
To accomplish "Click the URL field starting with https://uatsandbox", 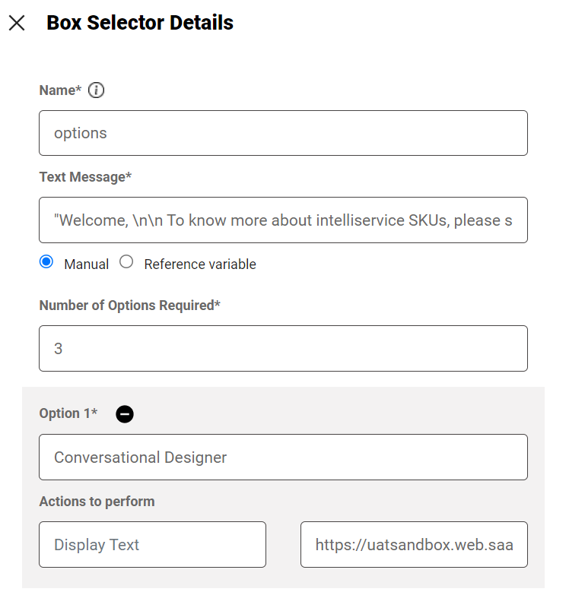I will [414, 545].
